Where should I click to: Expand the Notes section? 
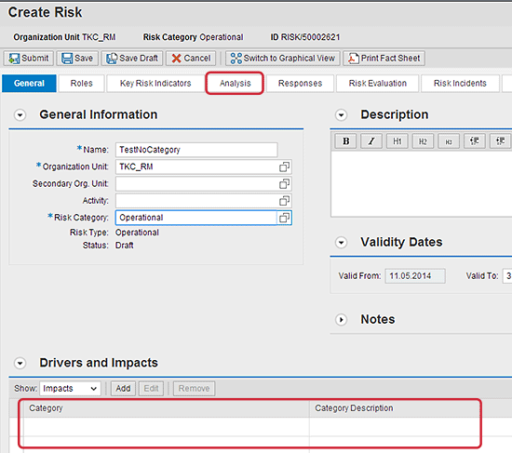(x=342, y=319)
